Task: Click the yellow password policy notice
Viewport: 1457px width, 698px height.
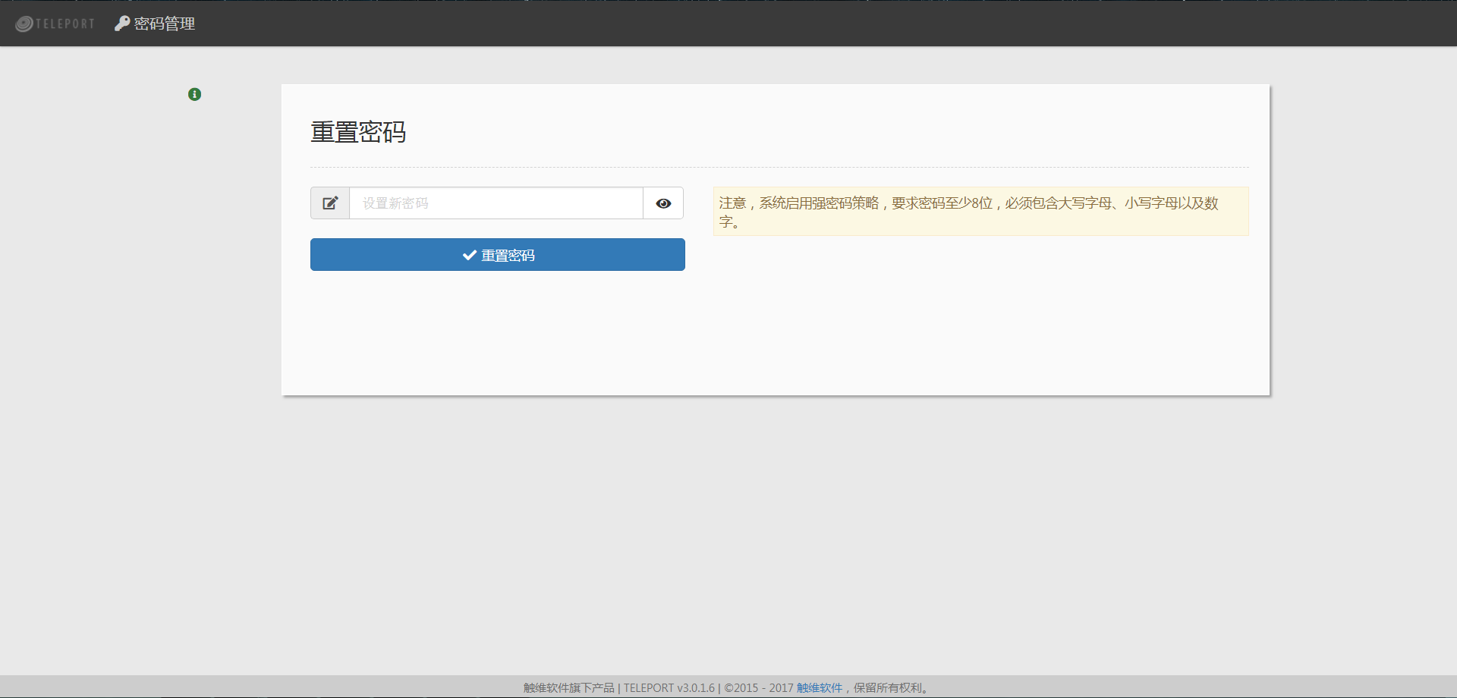Action: pyautogui.click(x=980, y=212)
